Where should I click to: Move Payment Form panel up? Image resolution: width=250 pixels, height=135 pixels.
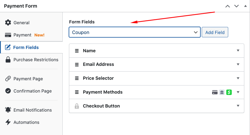[x=227, y=6]
